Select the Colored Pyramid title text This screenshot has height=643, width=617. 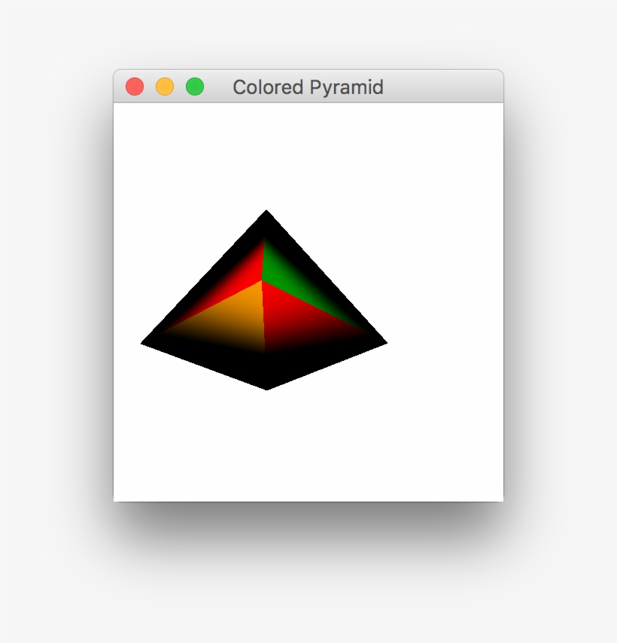(x=308, y=86)
